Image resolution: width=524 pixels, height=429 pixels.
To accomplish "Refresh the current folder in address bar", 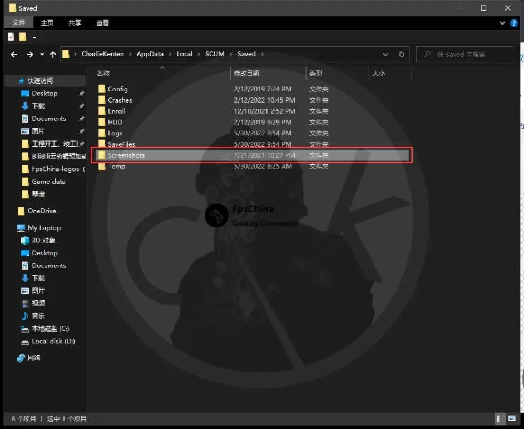I will (x=402, y=54).
